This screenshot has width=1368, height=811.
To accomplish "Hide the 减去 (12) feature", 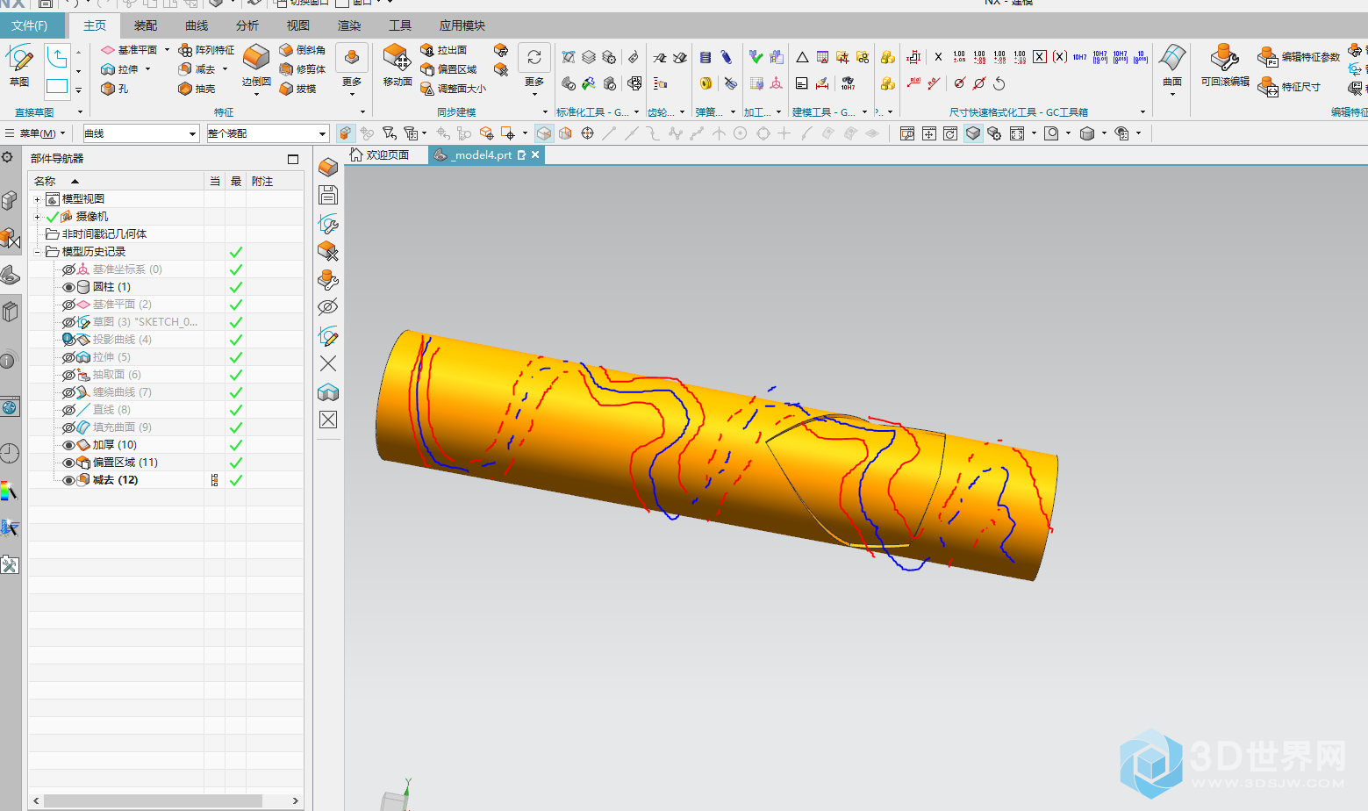I will click(x=69, y=480).
